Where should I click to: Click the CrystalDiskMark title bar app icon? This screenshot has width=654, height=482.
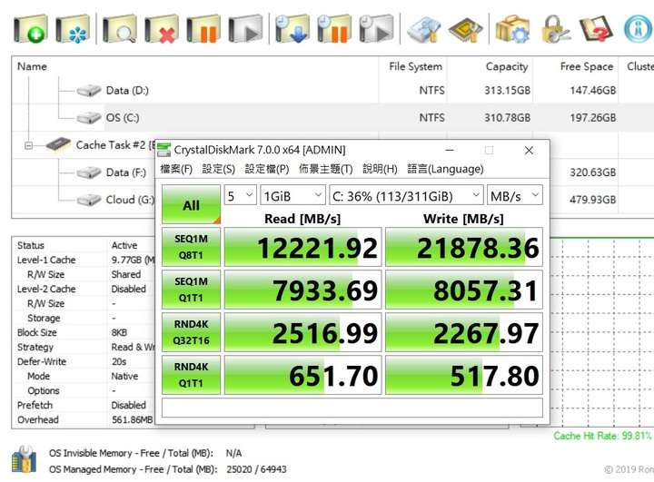click(x=163, y=150)
